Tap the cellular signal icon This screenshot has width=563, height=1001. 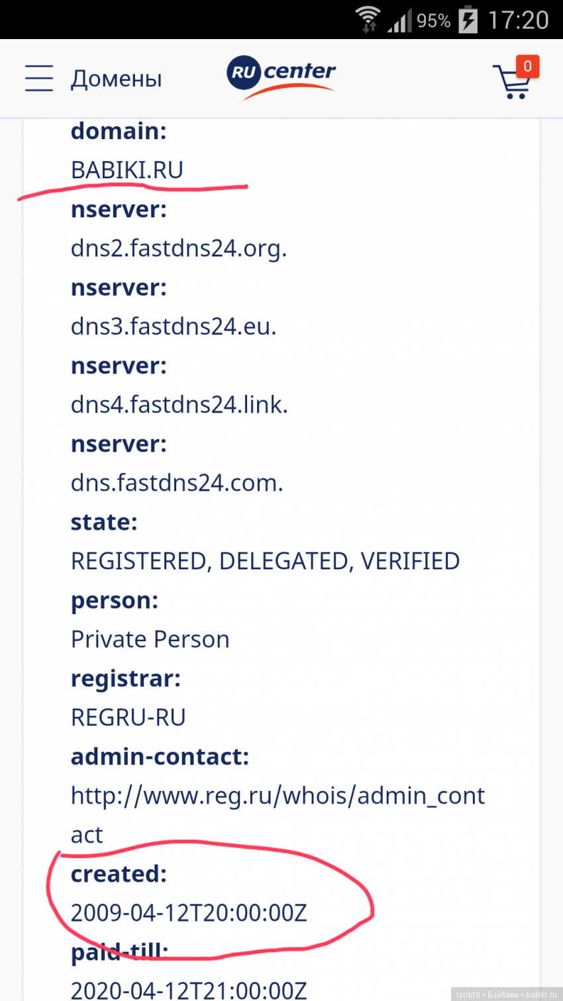399,21
